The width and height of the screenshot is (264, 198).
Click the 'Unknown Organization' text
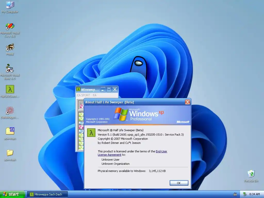115,164
